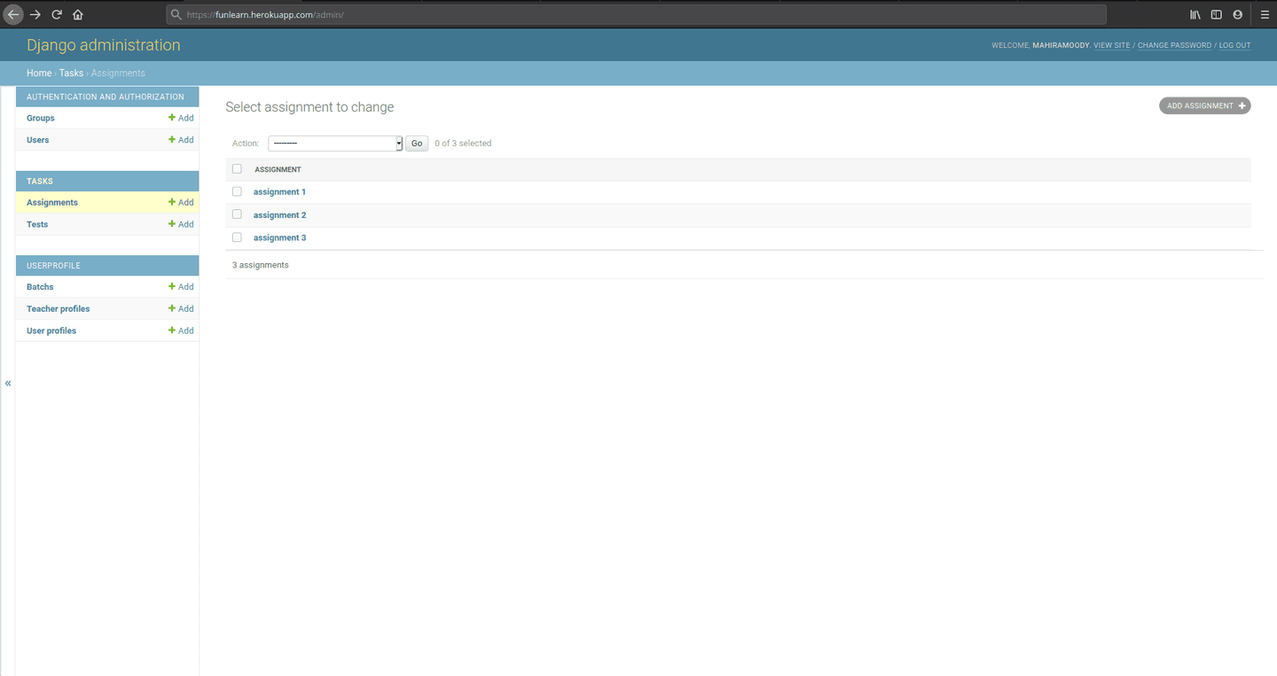Check the box for assignment 3
Screen dimensions: 1277x676
point(237,237)
